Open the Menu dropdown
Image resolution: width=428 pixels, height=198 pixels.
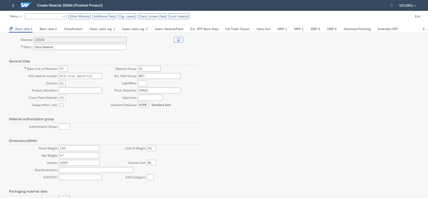15,16
